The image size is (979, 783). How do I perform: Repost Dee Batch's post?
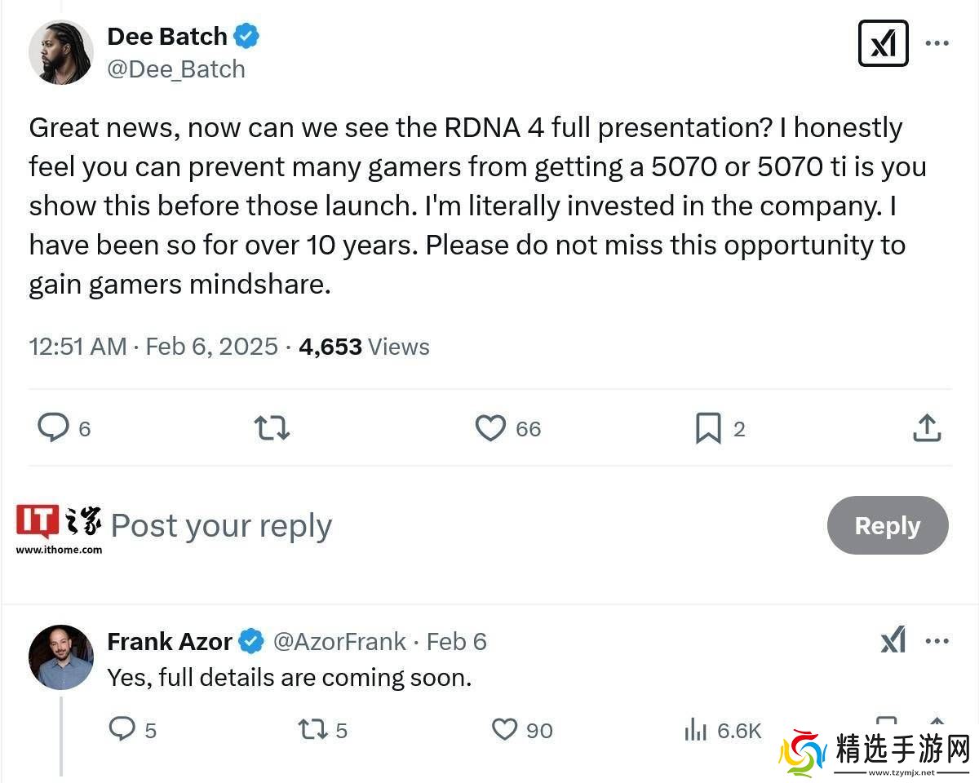click(272, 428)
